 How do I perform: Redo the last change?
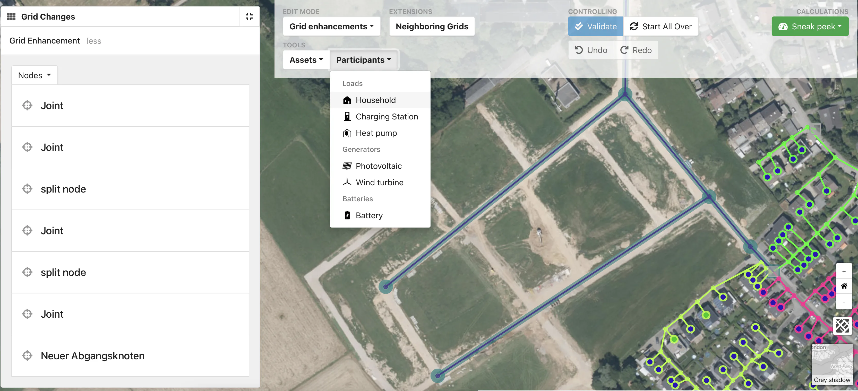pos(636,50)
